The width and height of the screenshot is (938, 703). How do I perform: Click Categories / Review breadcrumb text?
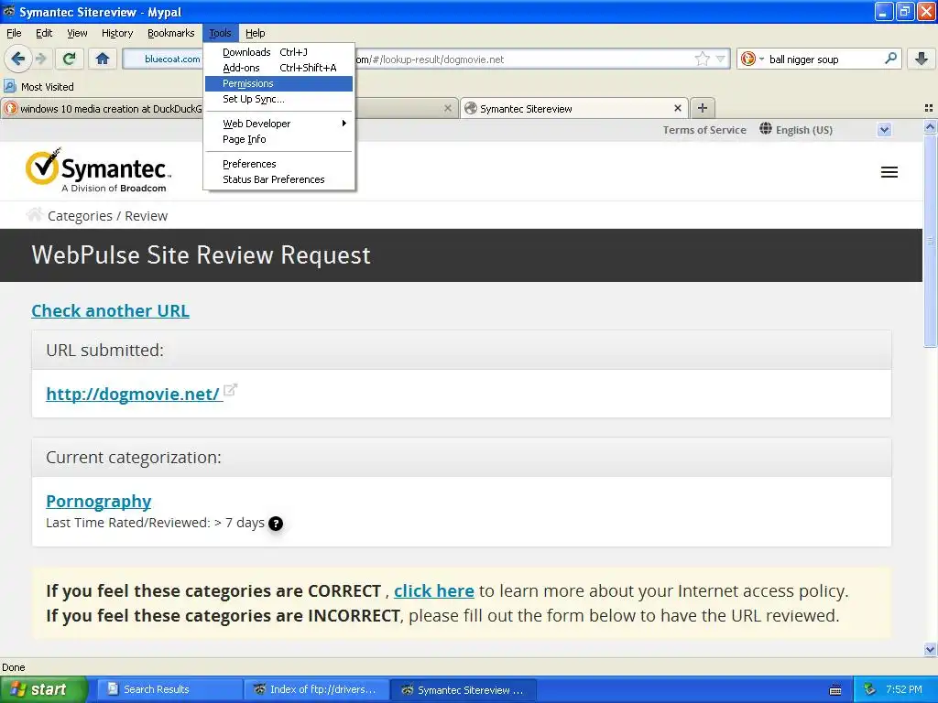click(108, 216)
